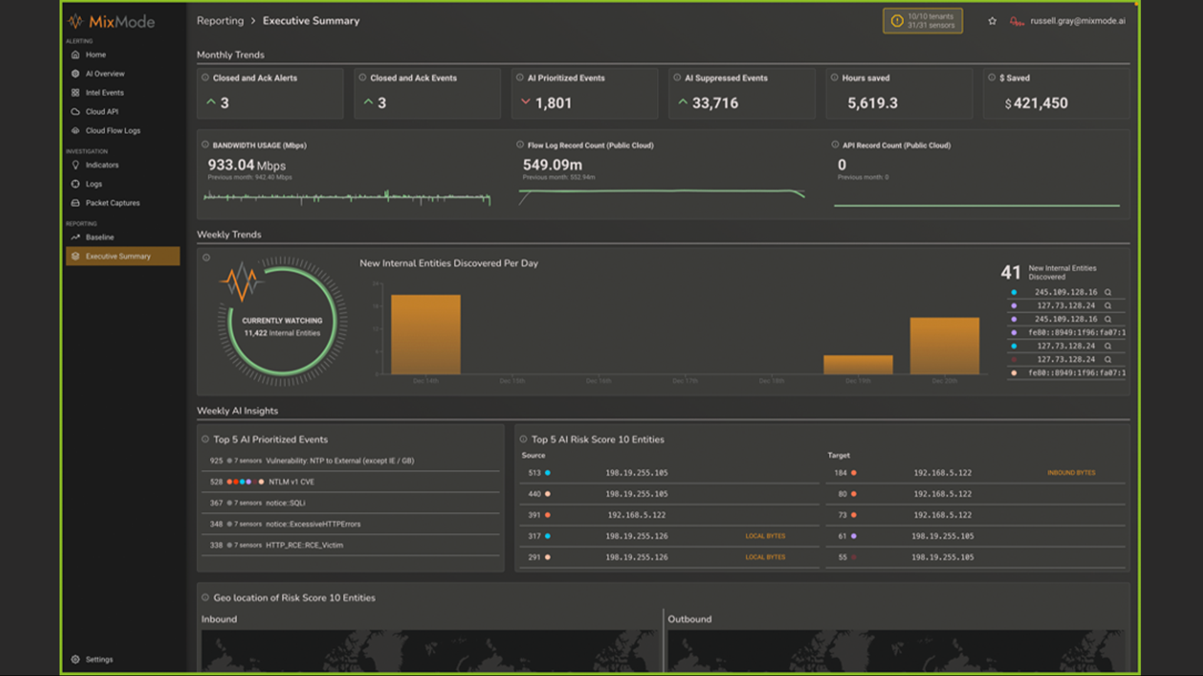Click info icon beside Hours saved
1203x676 pixels.
pos(834,78)
